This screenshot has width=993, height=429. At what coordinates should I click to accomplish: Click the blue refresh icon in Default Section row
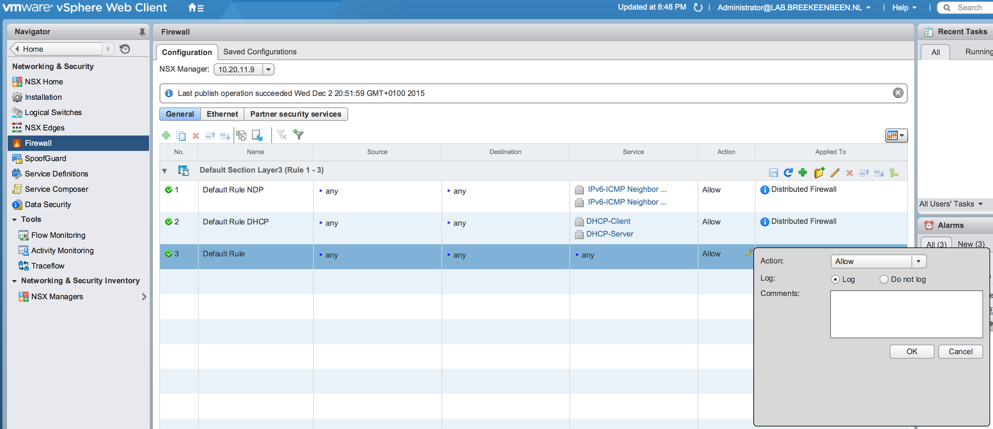(x=788, y=173)
